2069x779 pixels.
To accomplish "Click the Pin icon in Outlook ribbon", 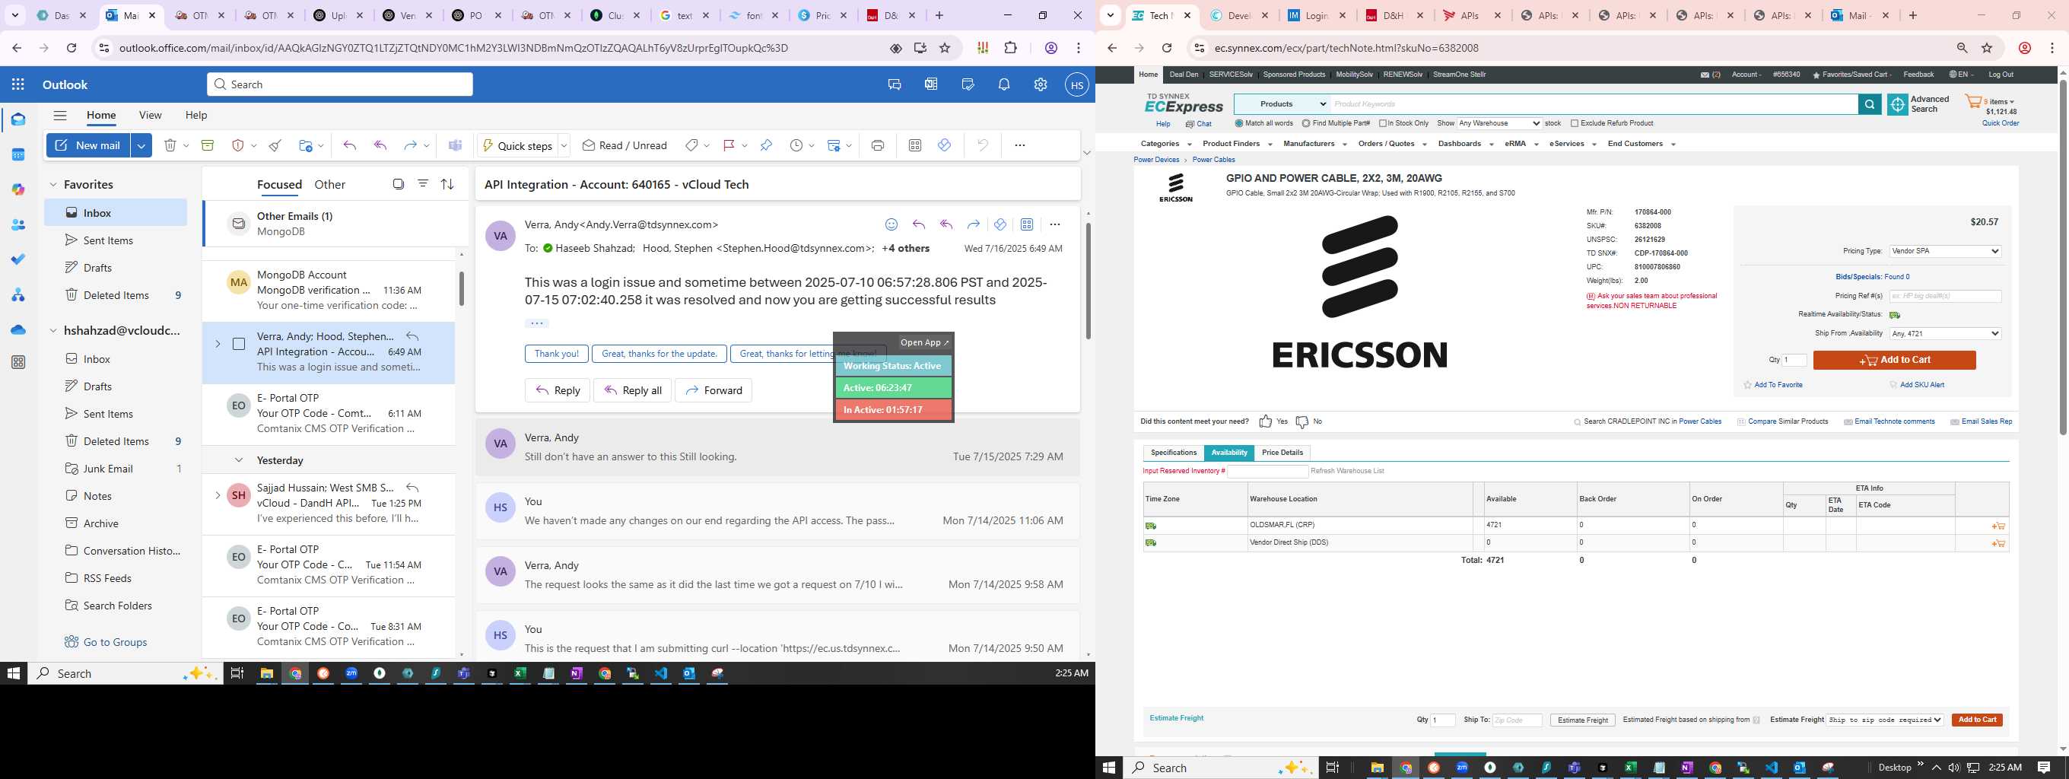I will (x=766, y=145).
